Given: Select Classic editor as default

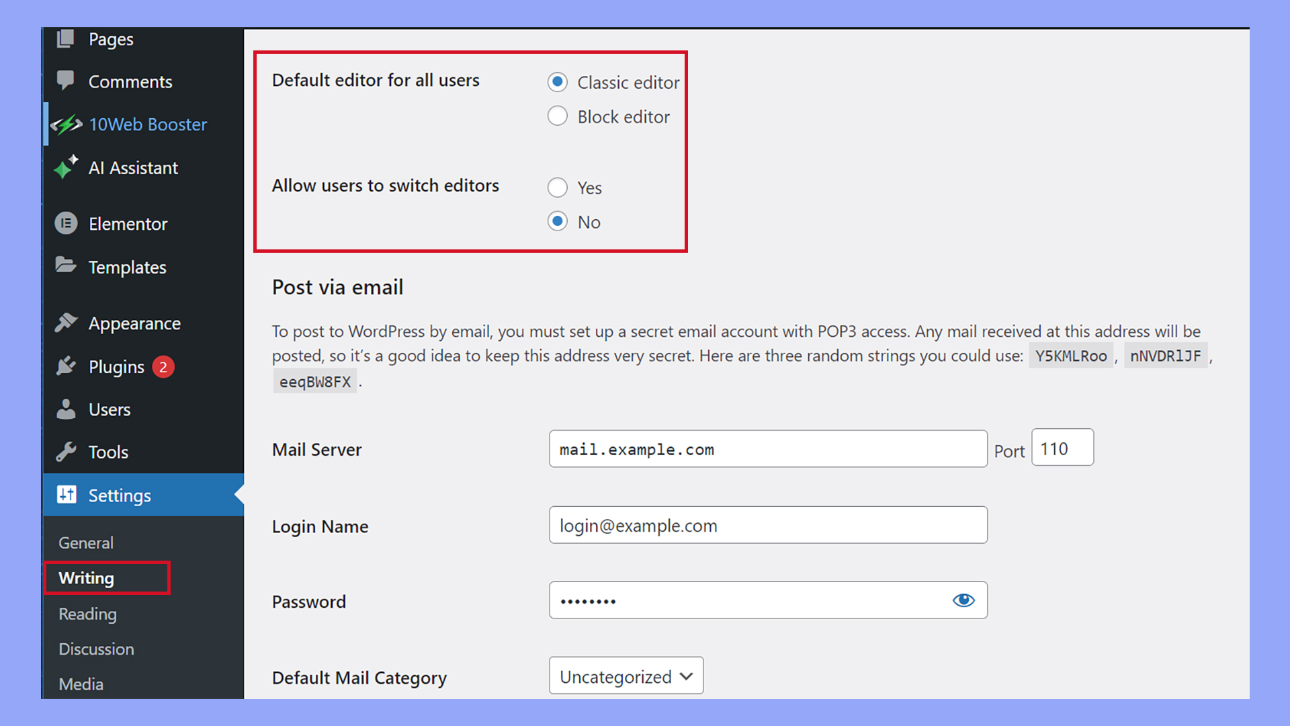Looking at the screenshot, I should coord(557,82).
